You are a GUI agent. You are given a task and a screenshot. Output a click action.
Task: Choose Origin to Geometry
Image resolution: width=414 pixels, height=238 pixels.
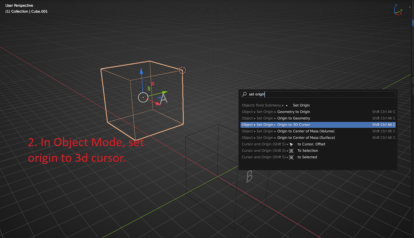coord(318,118)
